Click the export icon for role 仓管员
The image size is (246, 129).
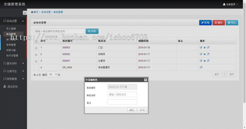click(x=208, y=61)
